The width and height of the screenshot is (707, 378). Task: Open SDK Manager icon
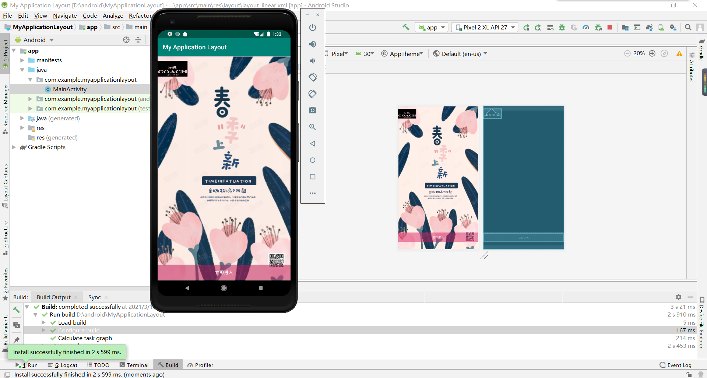[x=673, y=27]
